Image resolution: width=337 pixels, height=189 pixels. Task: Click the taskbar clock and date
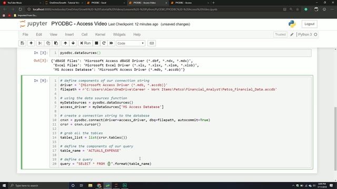click(x=322, y=185)
